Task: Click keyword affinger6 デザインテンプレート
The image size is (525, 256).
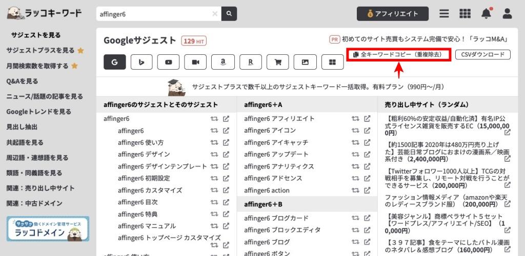Action: (x=163, y=166)
